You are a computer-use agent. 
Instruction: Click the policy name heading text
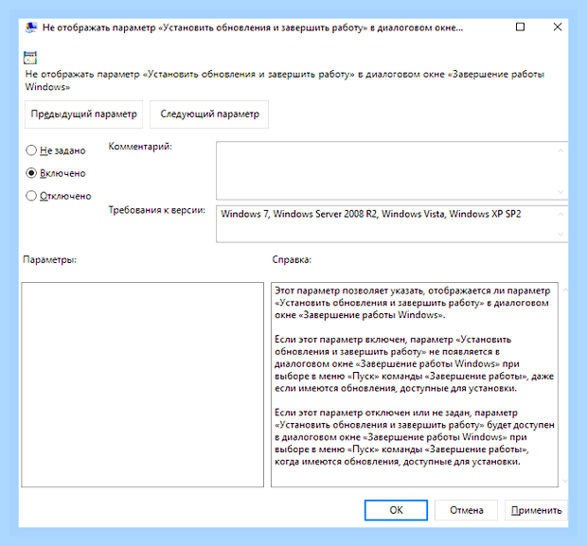coord(284,80)
